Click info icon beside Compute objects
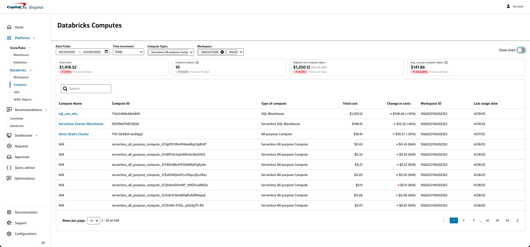 coord(197,63)
